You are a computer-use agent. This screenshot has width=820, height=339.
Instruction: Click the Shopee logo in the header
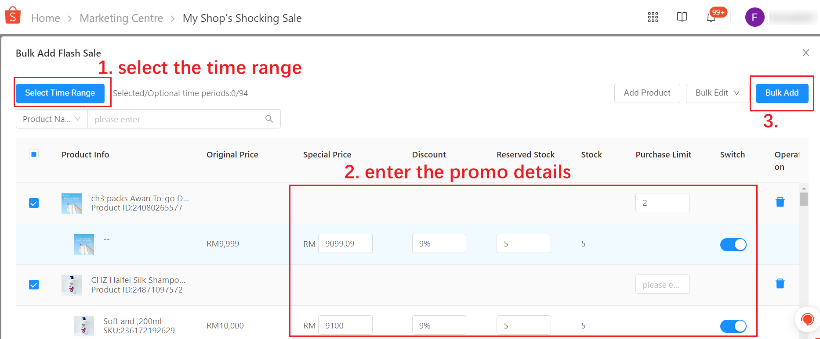pyautogui.click(x=12, y=14)
